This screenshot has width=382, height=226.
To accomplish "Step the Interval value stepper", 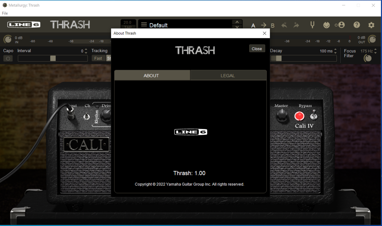I will click(86, 51).
